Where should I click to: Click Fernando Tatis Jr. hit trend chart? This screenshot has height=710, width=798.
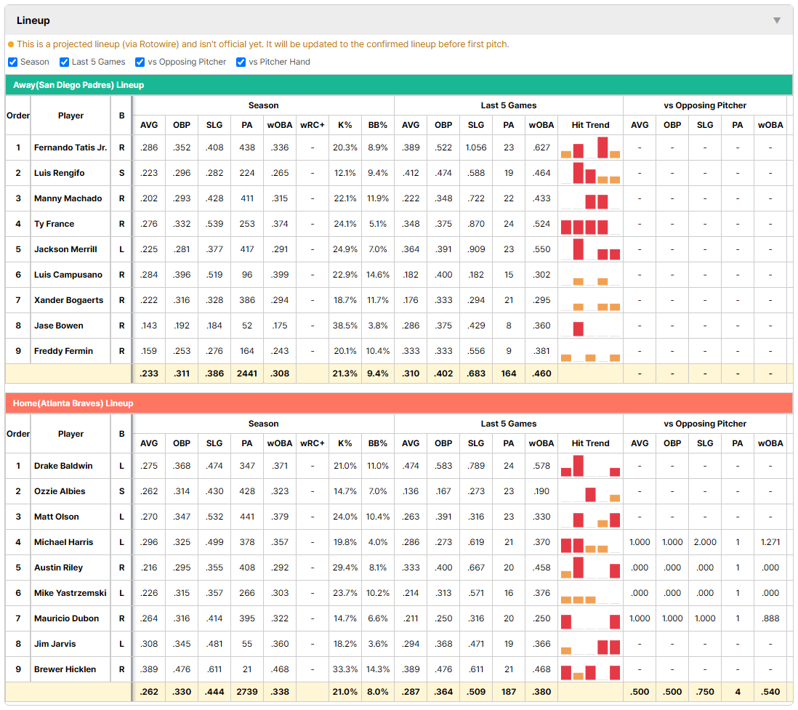tap(590, 148)
